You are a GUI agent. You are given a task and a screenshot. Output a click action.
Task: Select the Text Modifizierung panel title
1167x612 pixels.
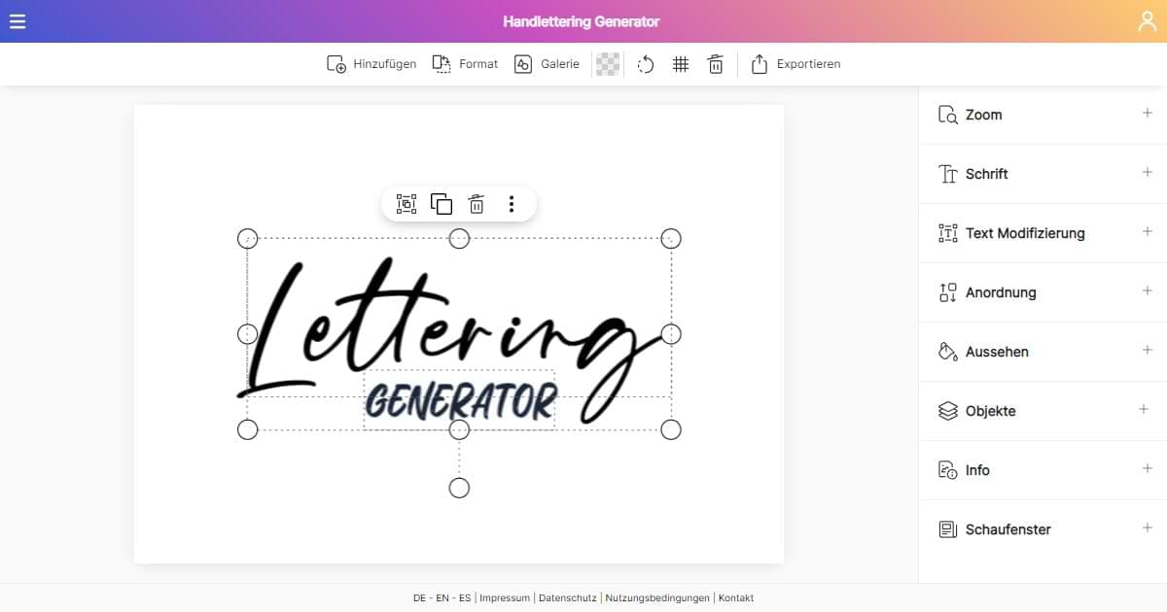pyautogui.click(x=1025, y=233)
